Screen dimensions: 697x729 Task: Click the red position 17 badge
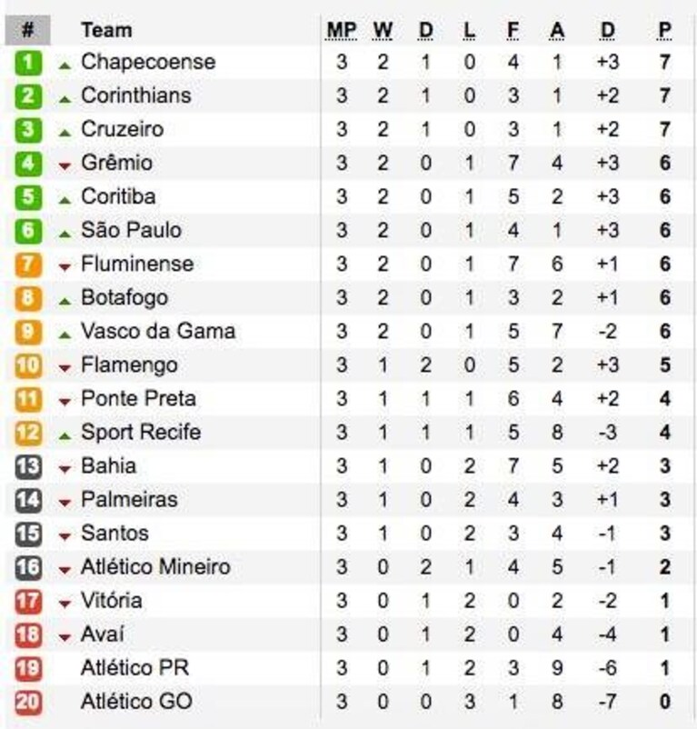[28, 602]
